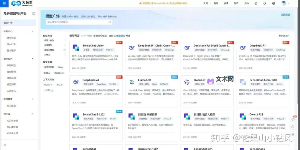Click the settings icon at sidebar bottom
300x150 pixels.
[x=5, y=145]
